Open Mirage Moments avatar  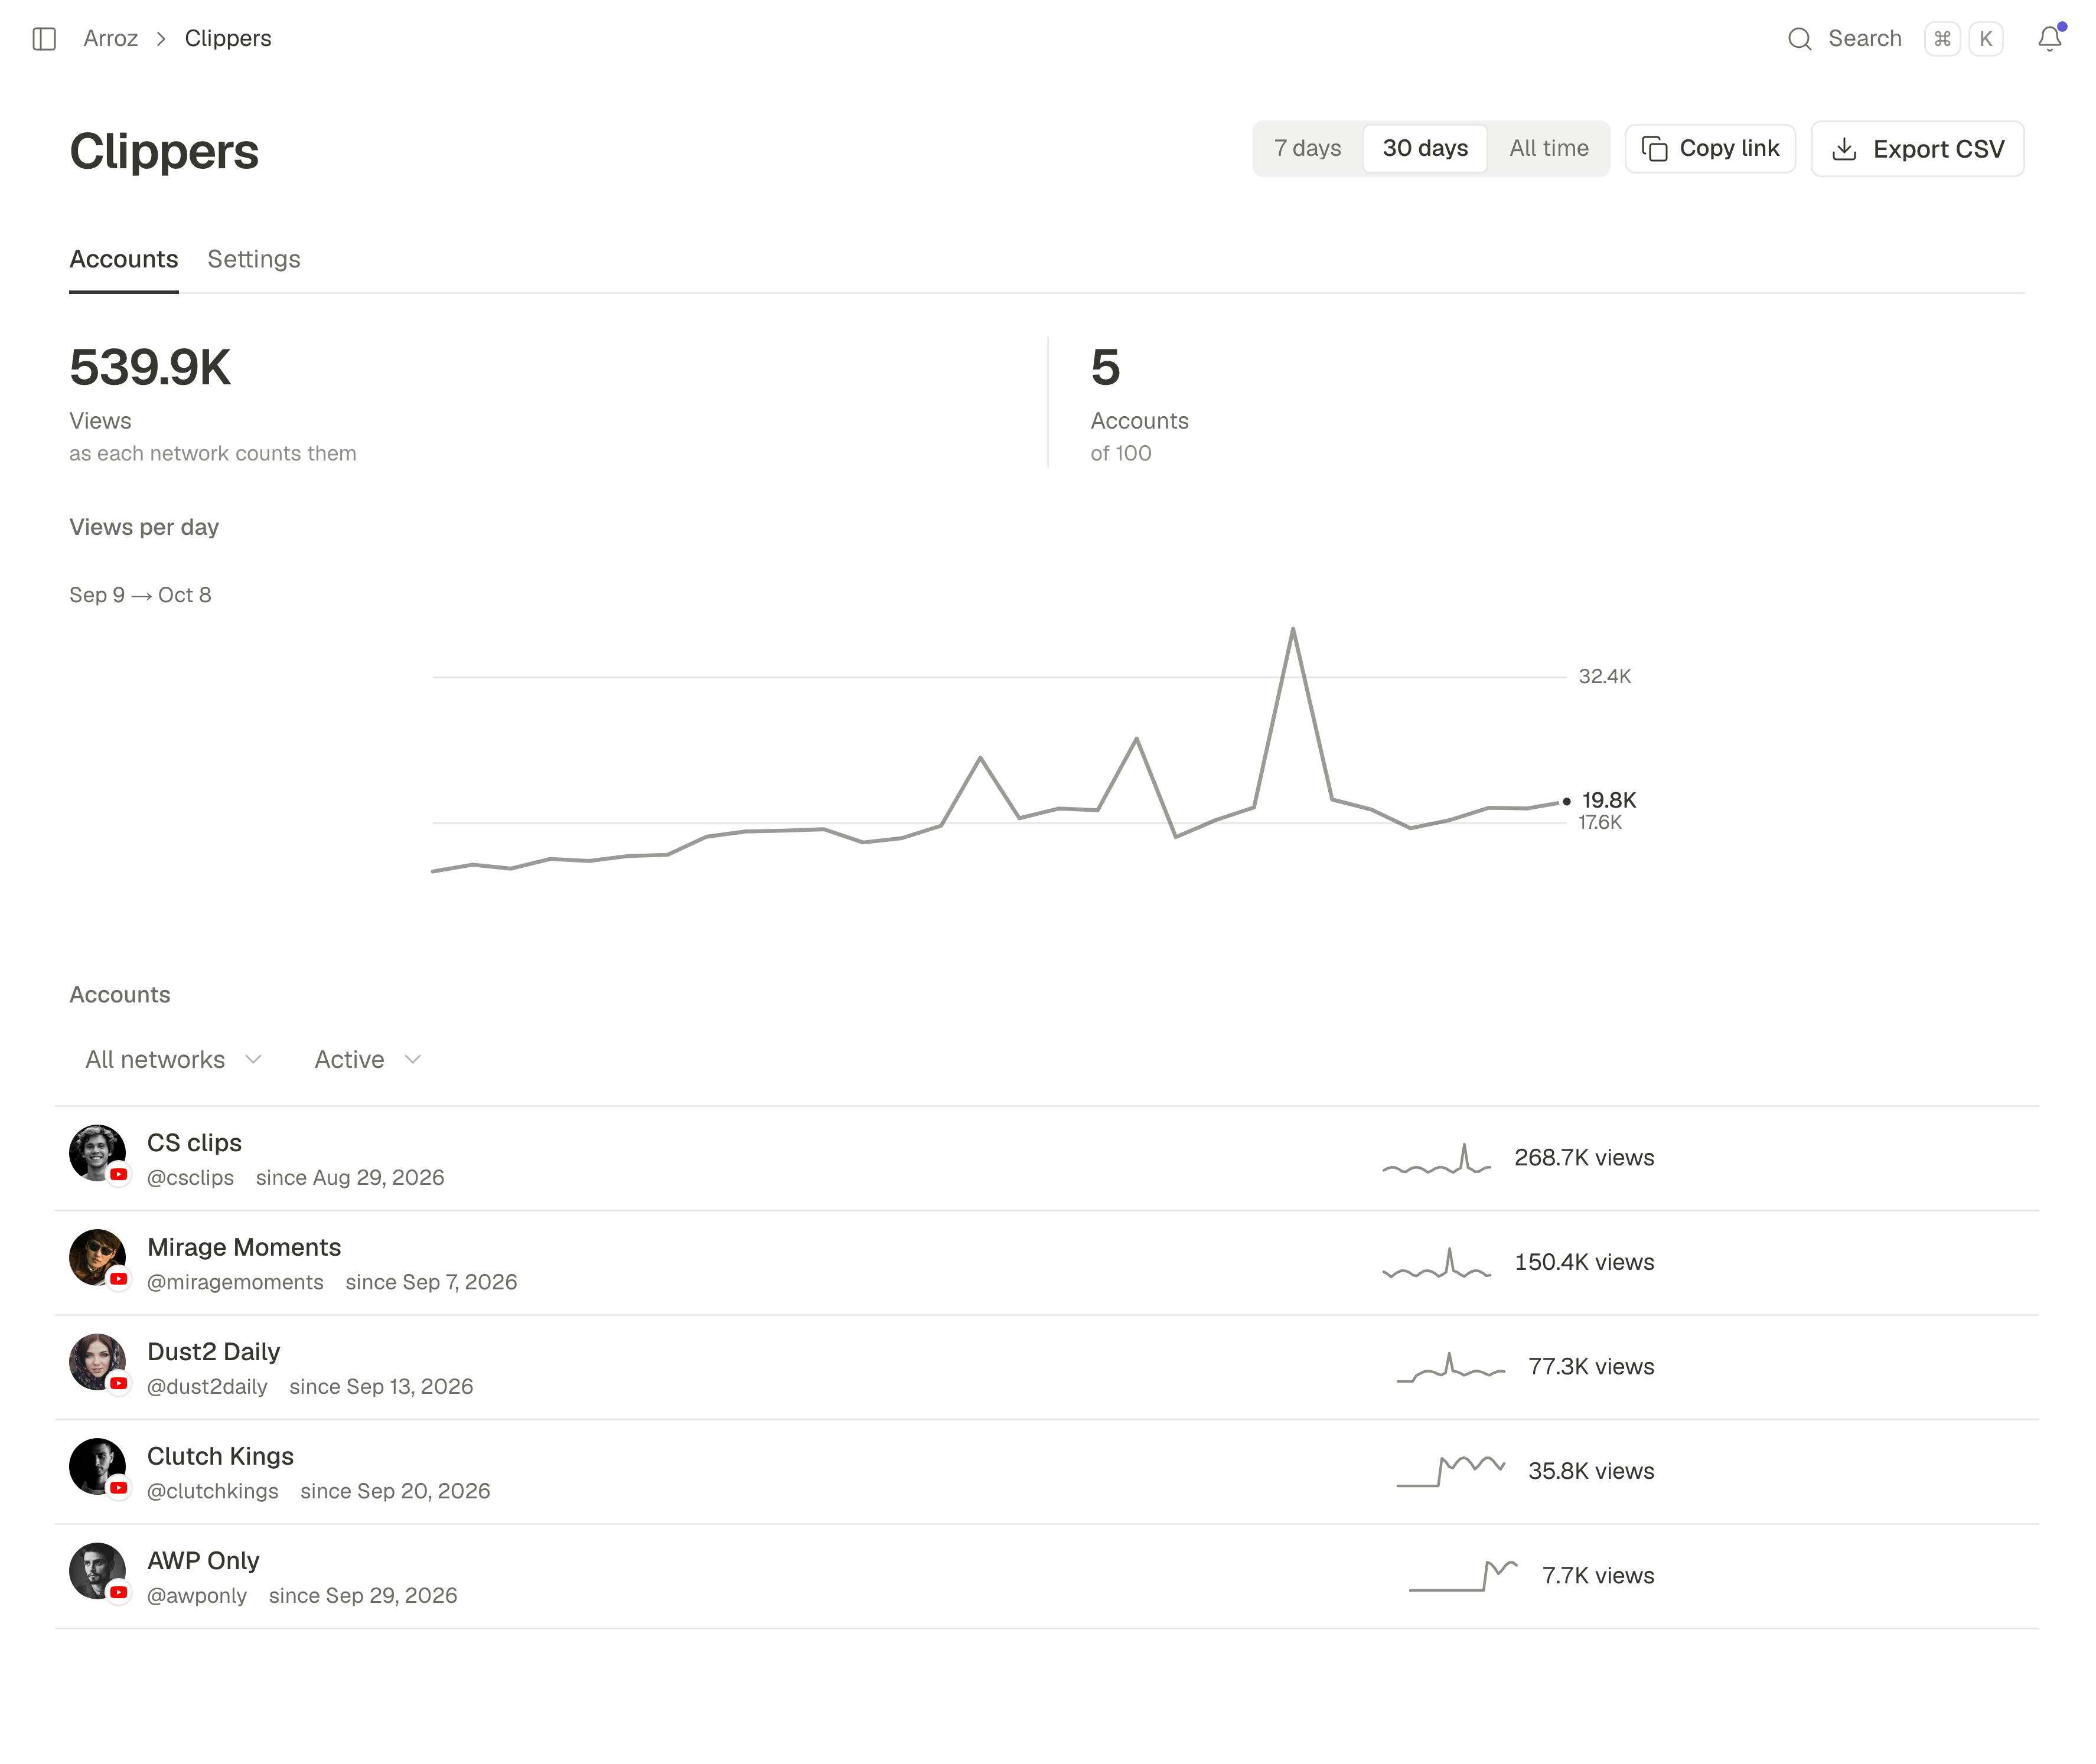[97, 1257]
